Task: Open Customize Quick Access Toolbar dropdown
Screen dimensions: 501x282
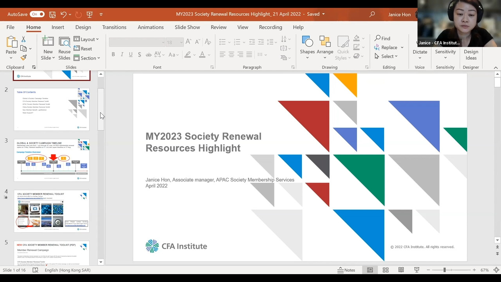Action: pyautogui.click(x=101, y=14)
